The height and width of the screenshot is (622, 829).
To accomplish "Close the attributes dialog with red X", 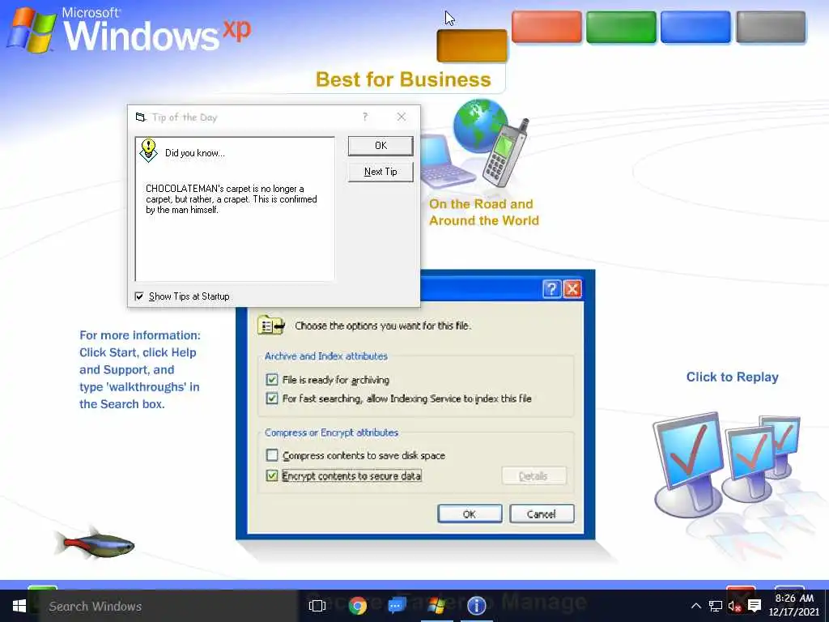I will click(x=572, y=289).
